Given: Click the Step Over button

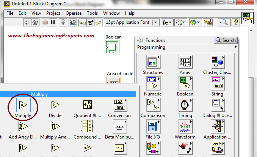Looking at the screenshot, I should (x=91, y=22).
